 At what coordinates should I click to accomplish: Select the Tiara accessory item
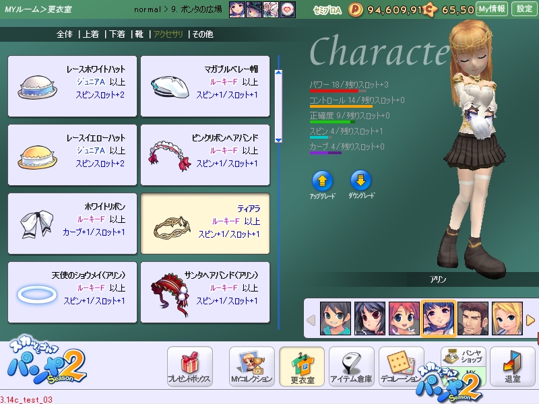pyautogui.click(x=205, y=224)
